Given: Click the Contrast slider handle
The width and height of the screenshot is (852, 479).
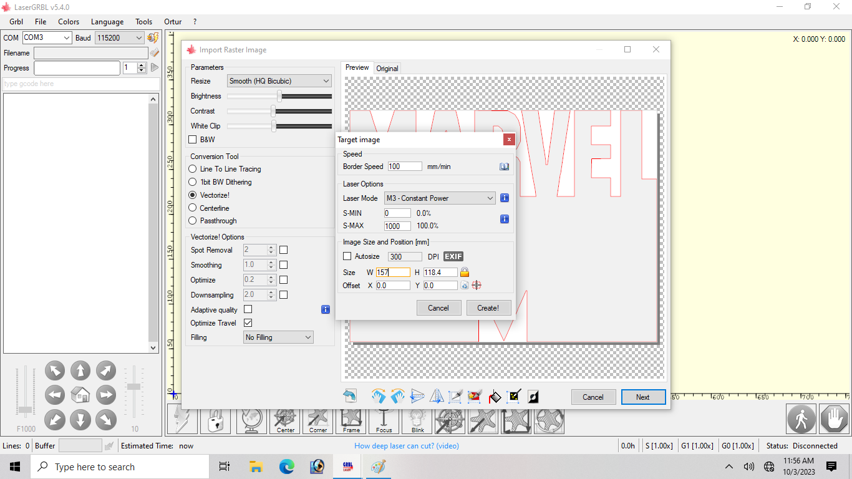Looking at the screenshot, I should pos(273,111).
